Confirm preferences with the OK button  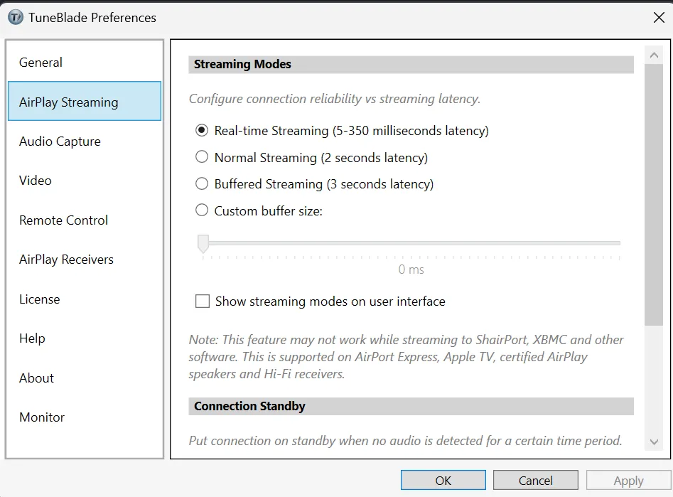tap(443, 480)
